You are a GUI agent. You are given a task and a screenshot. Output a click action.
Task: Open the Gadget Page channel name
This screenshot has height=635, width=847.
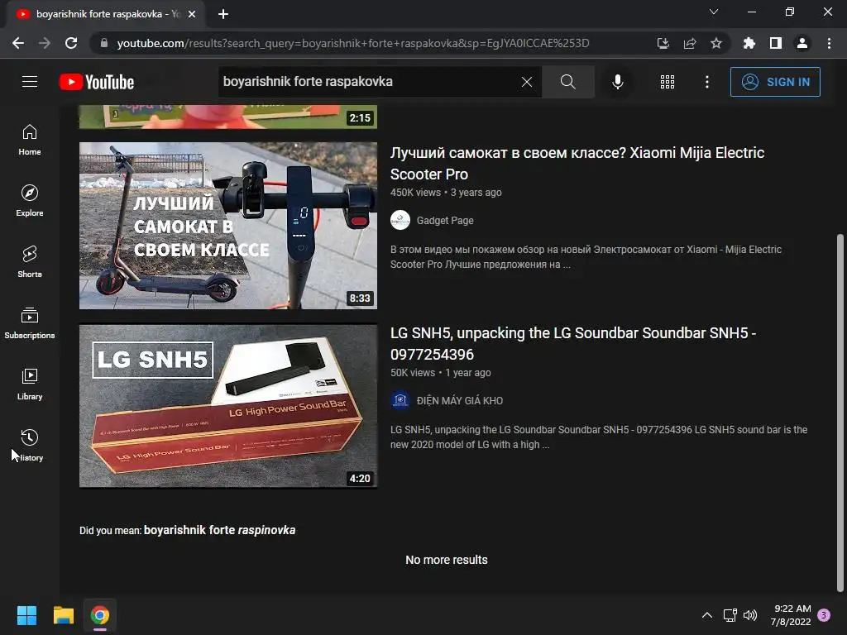tap(445, 220)
